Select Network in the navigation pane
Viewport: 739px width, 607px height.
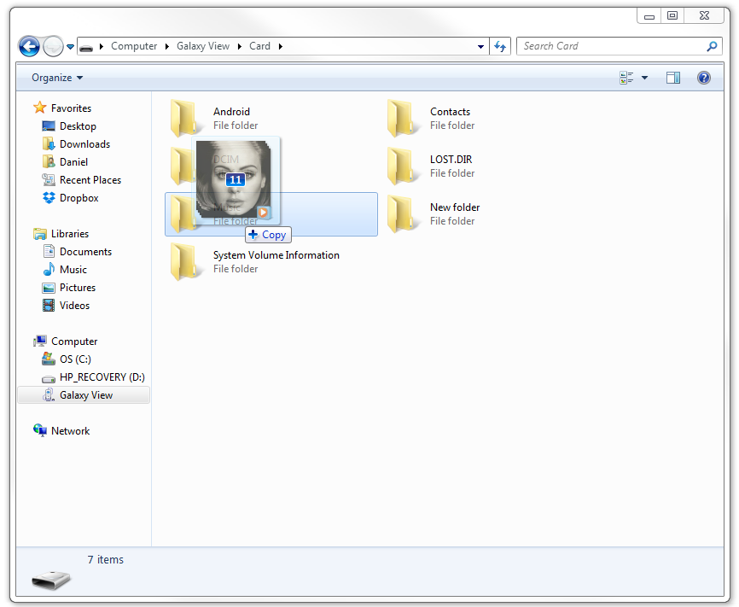click(70, 431)
